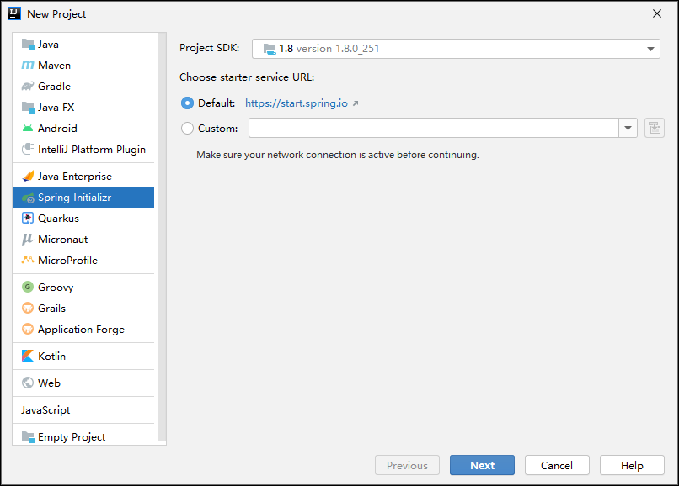Screen dimensions: 679x486
Task: Select the Kotlin label in the list
Action: 52,356
